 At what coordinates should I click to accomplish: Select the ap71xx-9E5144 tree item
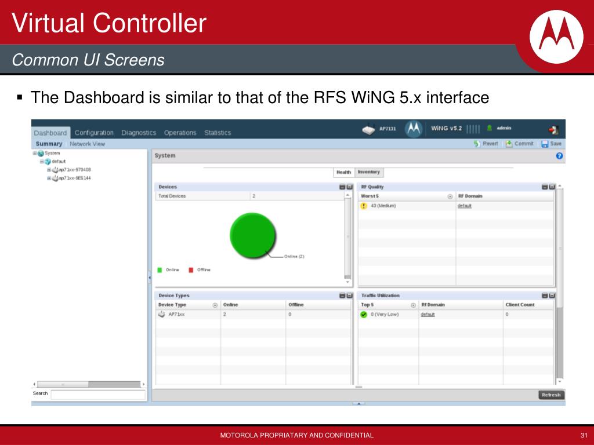75,178
